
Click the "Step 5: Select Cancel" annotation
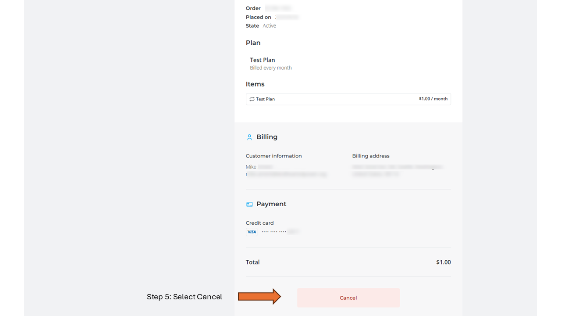(x=185, y=297)
